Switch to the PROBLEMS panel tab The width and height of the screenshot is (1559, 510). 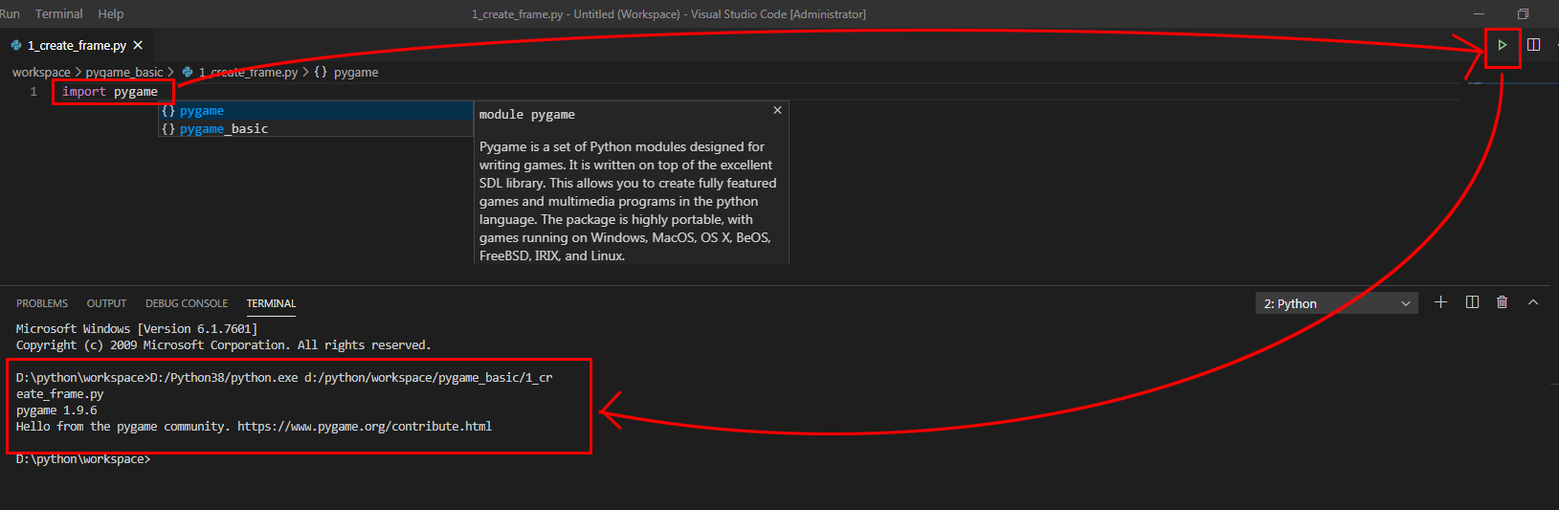(42, 303)
